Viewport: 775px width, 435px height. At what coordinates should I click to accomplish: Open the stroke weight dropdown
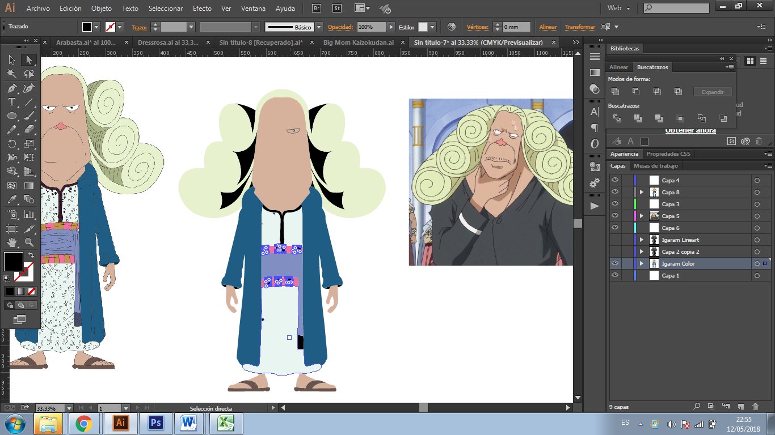coord(191,27)
